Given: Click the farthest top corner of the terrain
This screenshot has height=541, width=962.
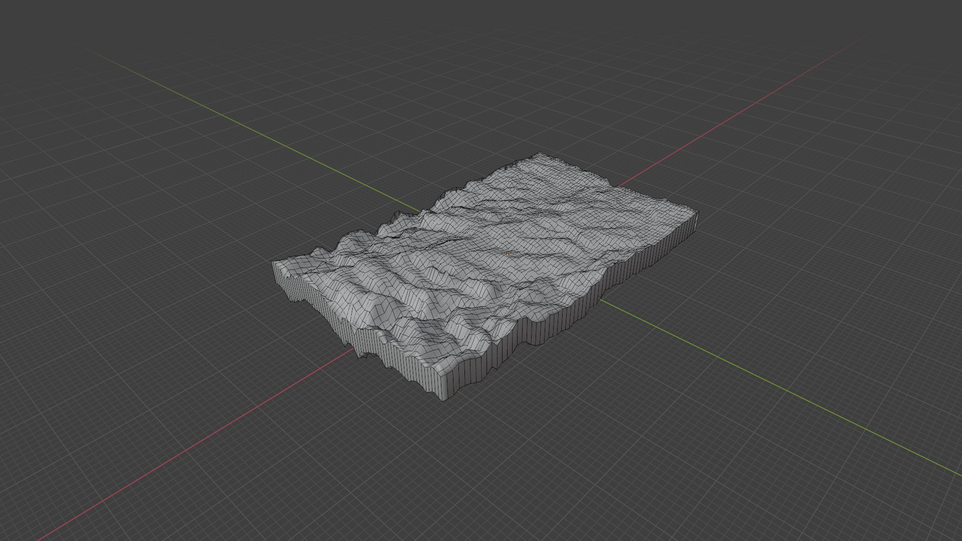Looking at the screenshot, I should click(x=540, y=154).
